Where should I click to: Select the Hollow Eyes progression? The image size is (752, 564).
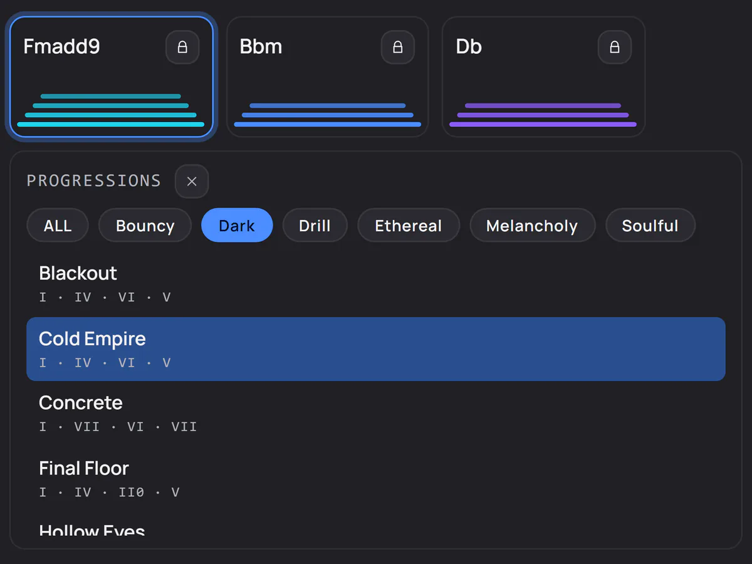pyautogui.click(x=376, y=525)
